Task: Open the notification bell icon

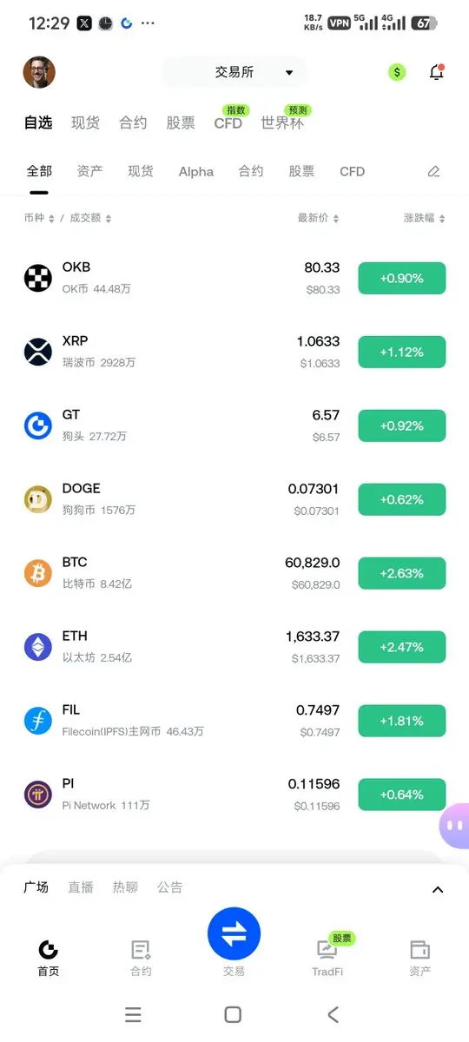Action: (437, 72)
